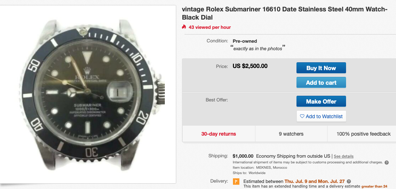Image resolution: width=396 pixels, height=189 pixels.
Task: Open the shipping See details link
Action: (x=344, y=156)
